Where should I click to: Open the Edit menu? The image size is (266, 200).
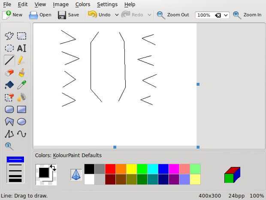23,4
